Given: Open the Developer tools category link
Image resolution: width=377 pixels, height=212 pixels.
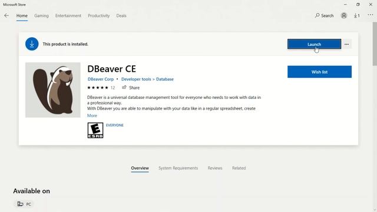Looking at the screenshot, I should pos(136,79).
